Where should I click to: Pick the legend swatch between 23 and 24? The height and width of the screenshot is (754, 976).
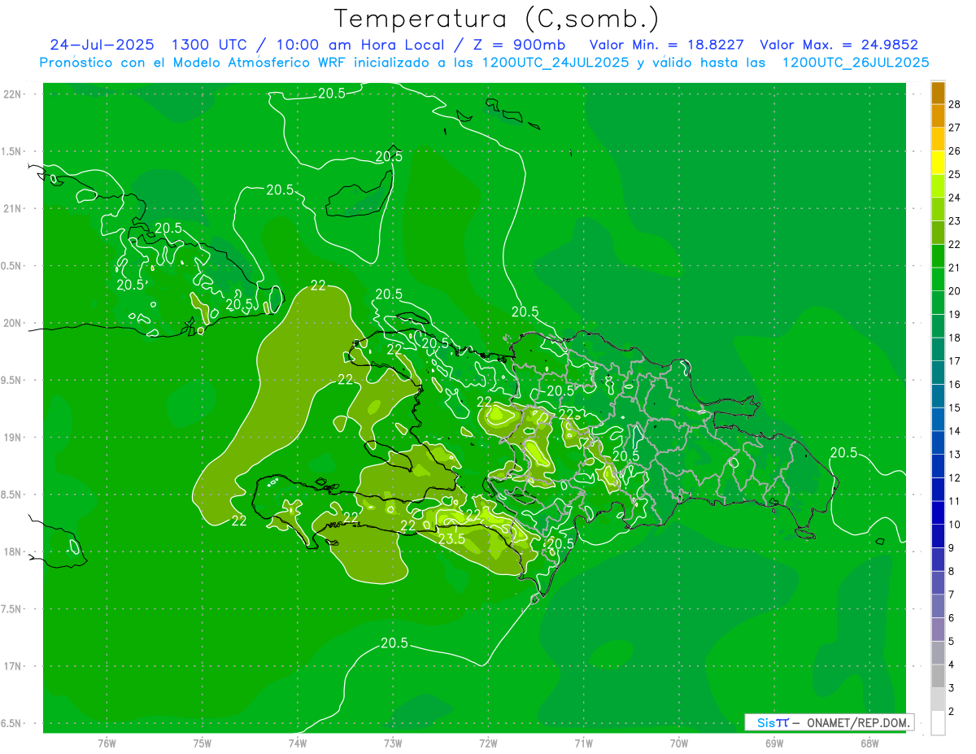[x=938, y=209]
